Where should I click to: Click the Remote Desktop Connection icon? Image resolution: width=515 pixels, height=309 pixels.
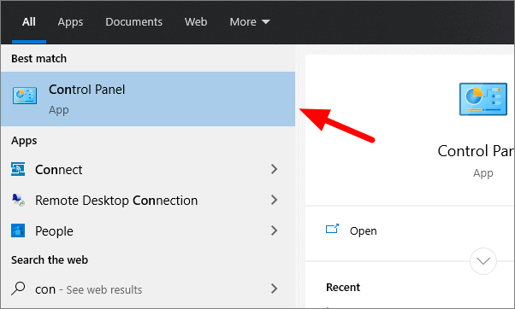coord(18,200)
